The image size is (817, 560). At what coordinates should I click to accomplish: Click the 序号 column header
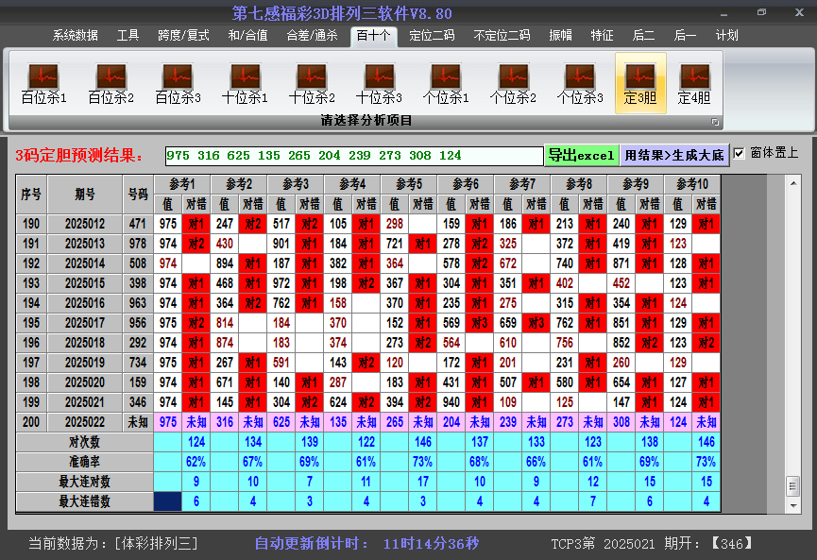pyautogui.click(x=31, y=195)
